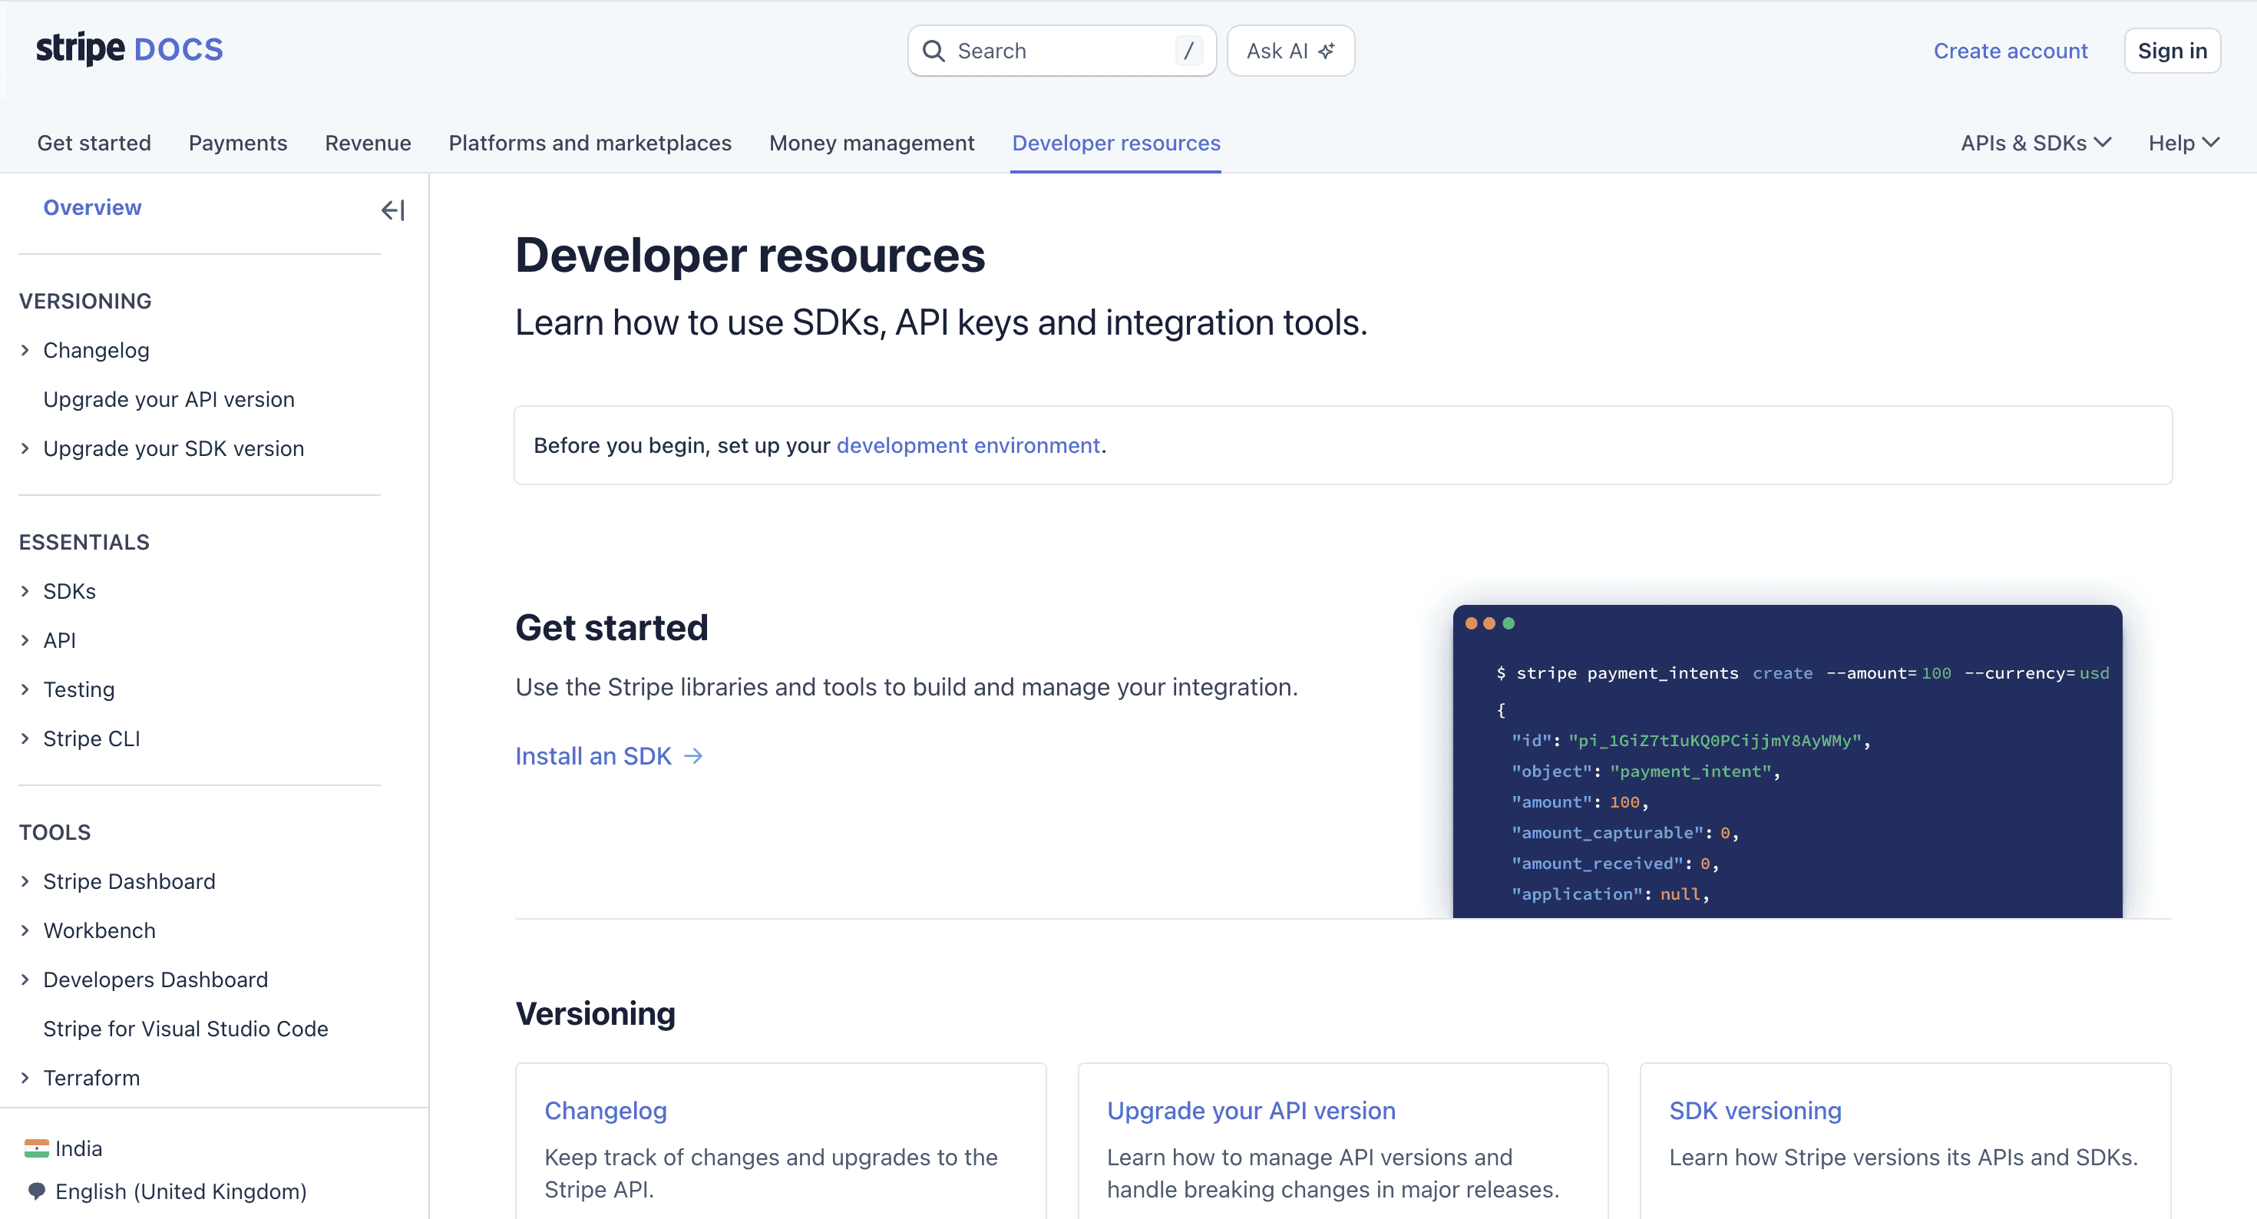Click the Ask AI button
The image size is (2257, 1219).
1290,51
